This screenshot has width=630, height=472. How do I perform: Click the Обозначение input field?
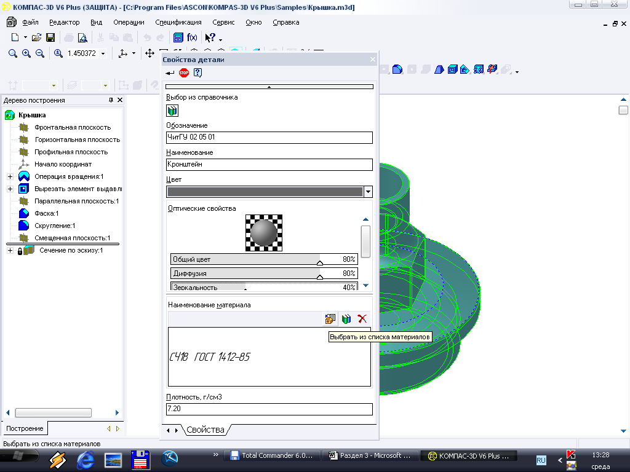pyautogui.click(x=269, y=137)
